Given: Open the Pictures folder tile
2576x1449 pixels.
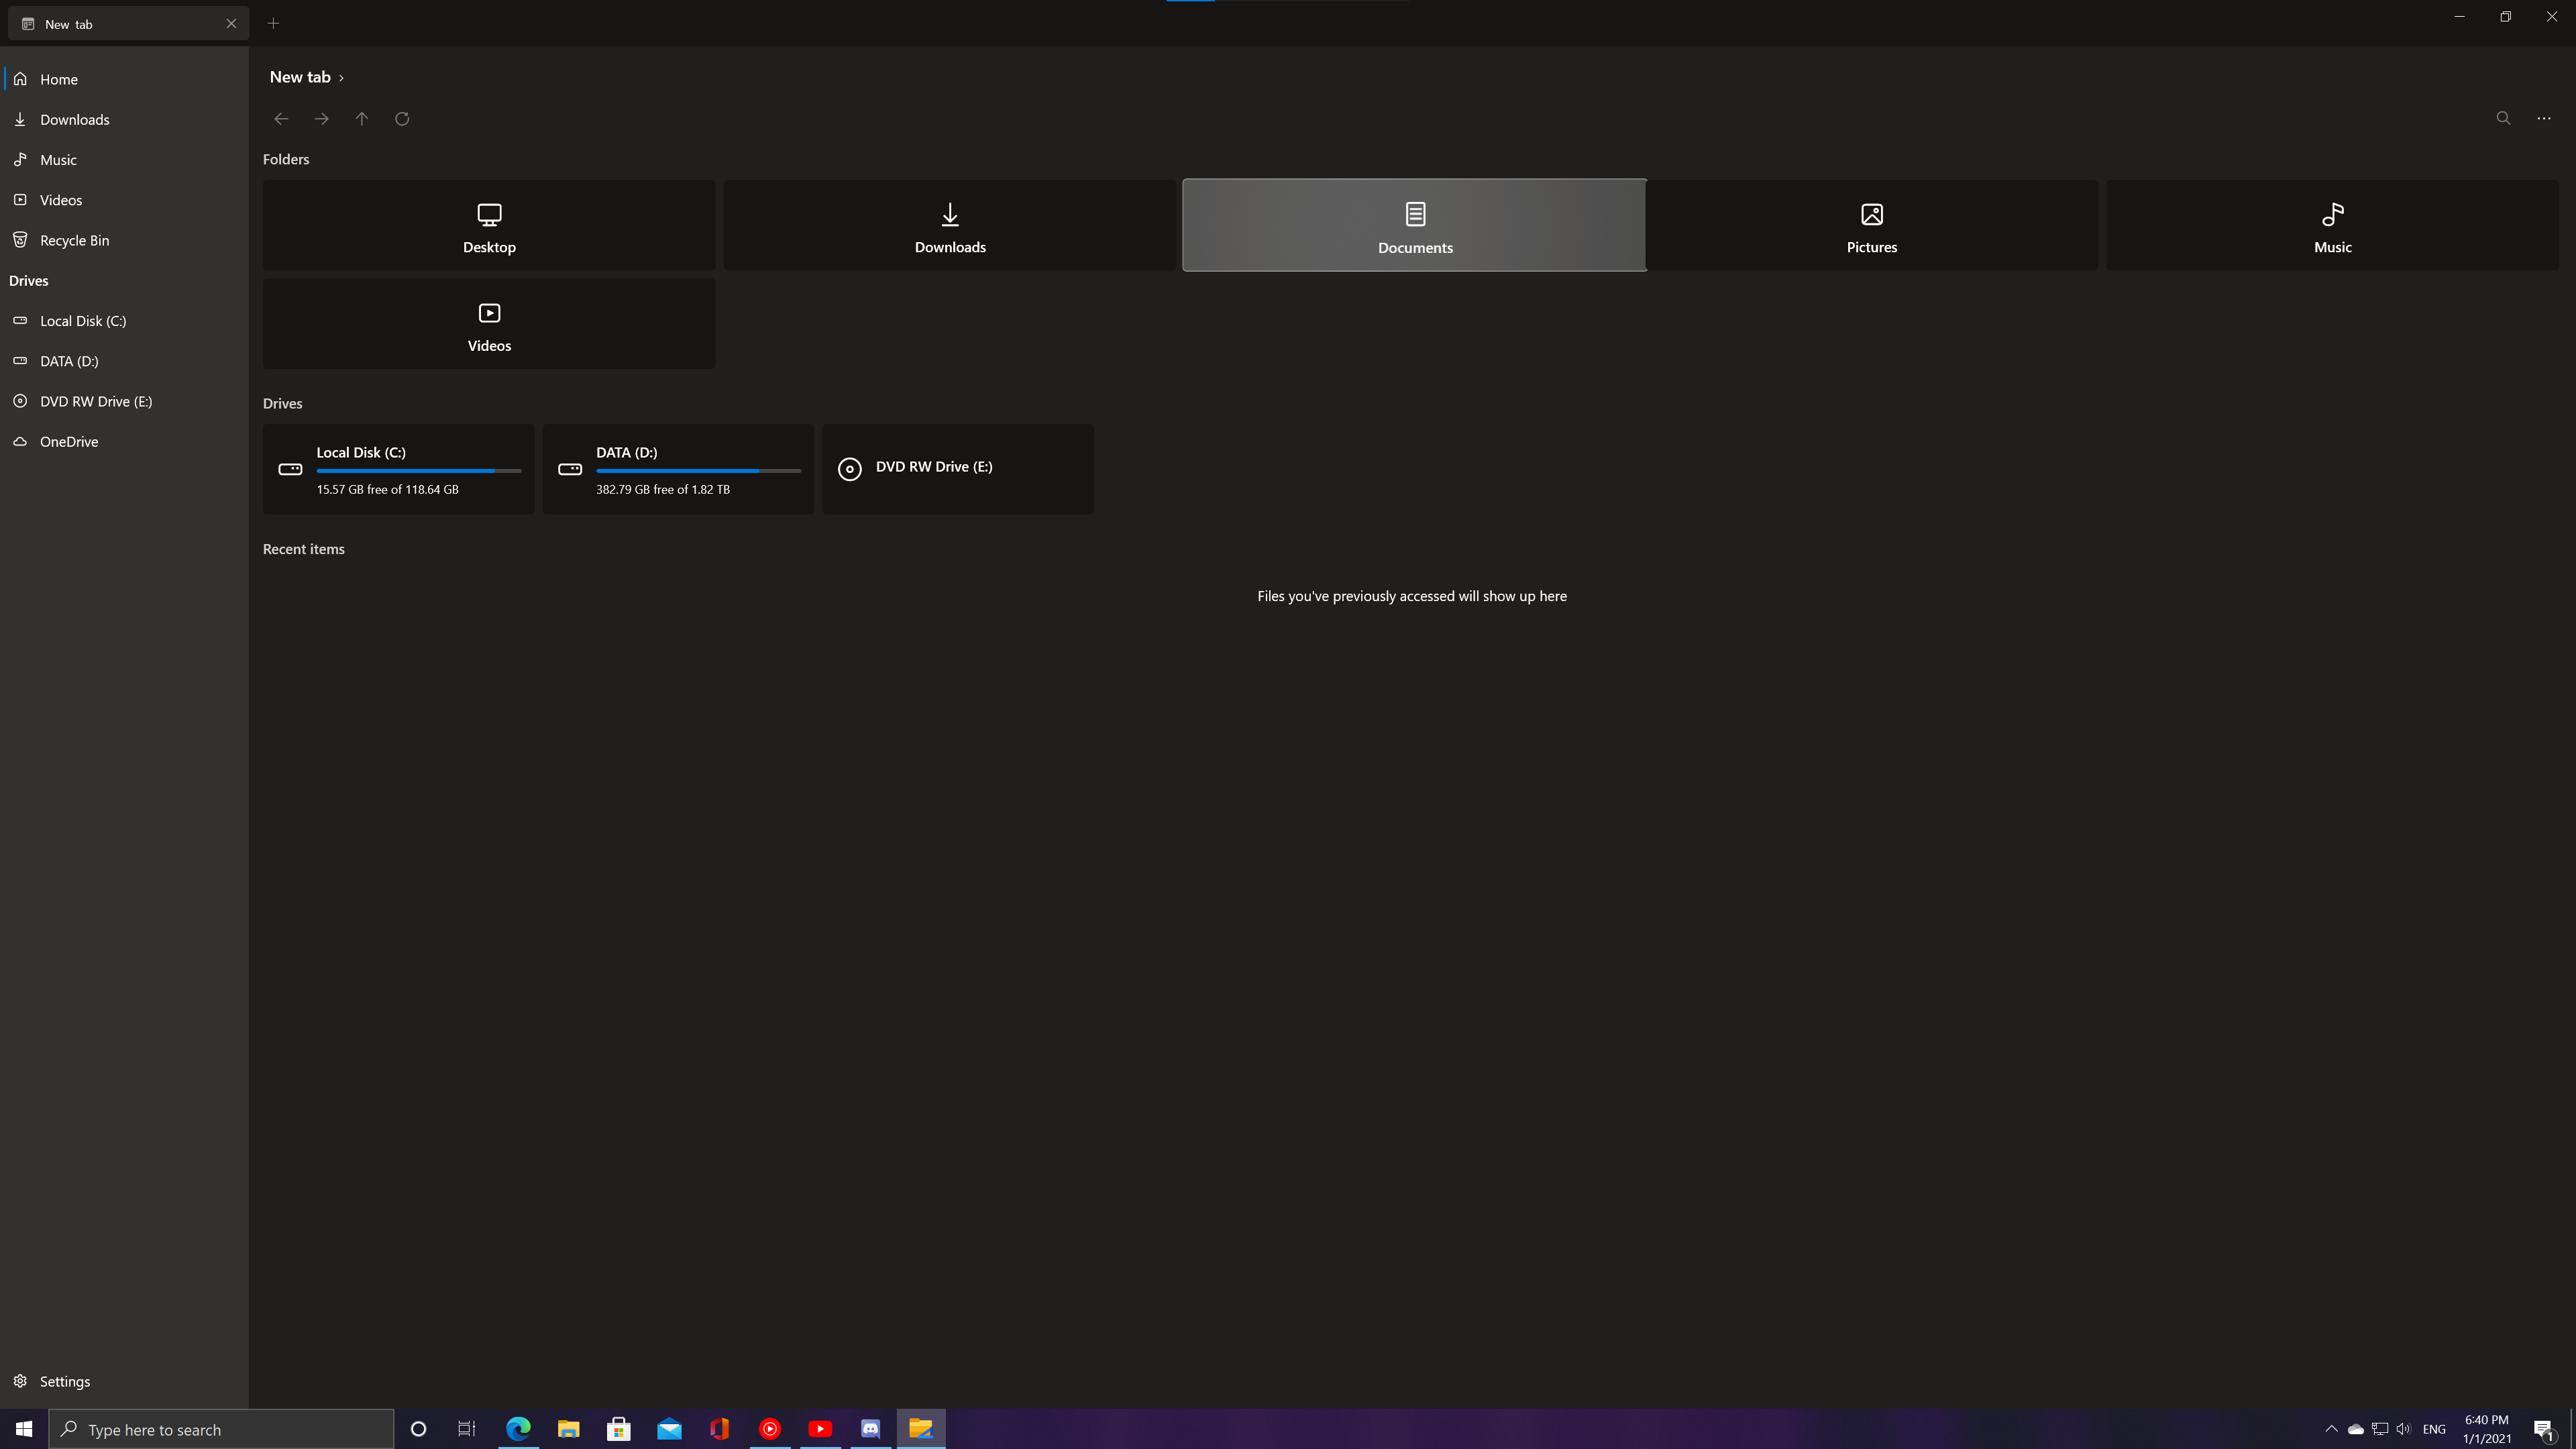Looking at the screenshot, I should pos(1871,225).
